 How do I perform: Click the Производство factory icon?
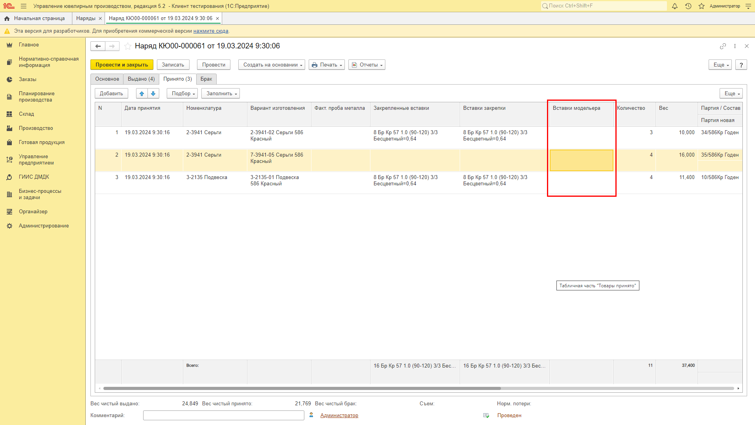coord(9,128)
